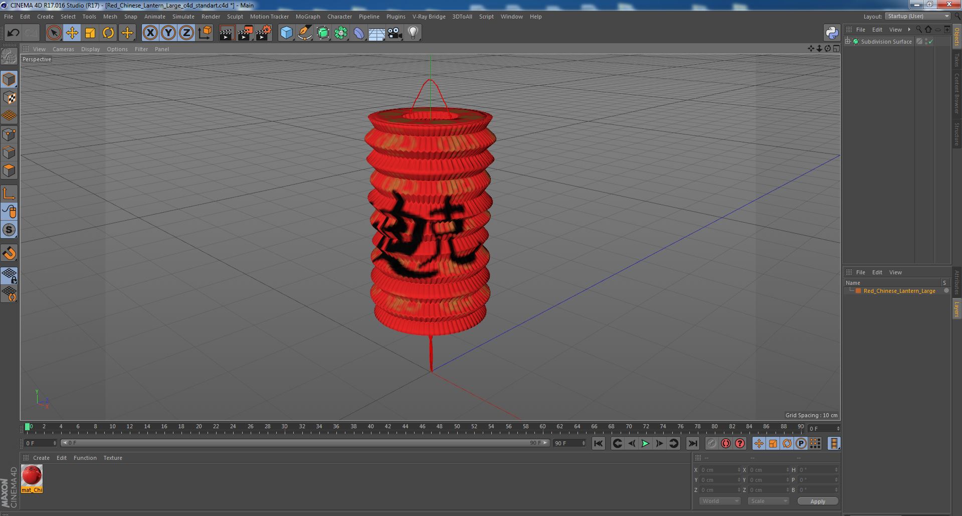The image size is (962, 516).
Task: Open the viewport Display menu
Action: [x=90, y=49]
